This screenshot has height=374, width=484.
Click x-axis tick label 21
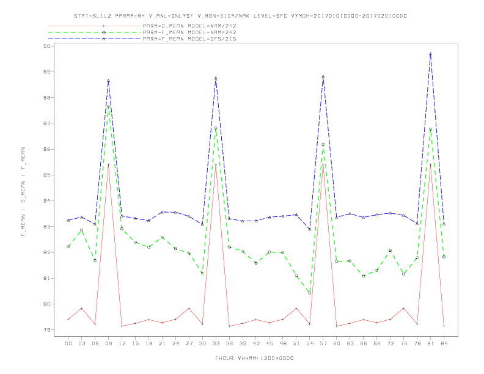(162, 343)
